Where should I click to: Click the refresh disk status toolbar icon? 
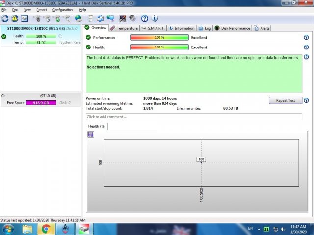click(x=5, y=19)
